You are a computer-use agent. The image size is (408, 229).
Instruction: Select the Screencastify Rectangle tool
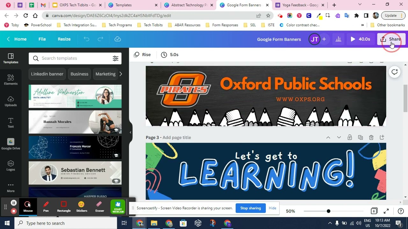(x=64, y=206)
